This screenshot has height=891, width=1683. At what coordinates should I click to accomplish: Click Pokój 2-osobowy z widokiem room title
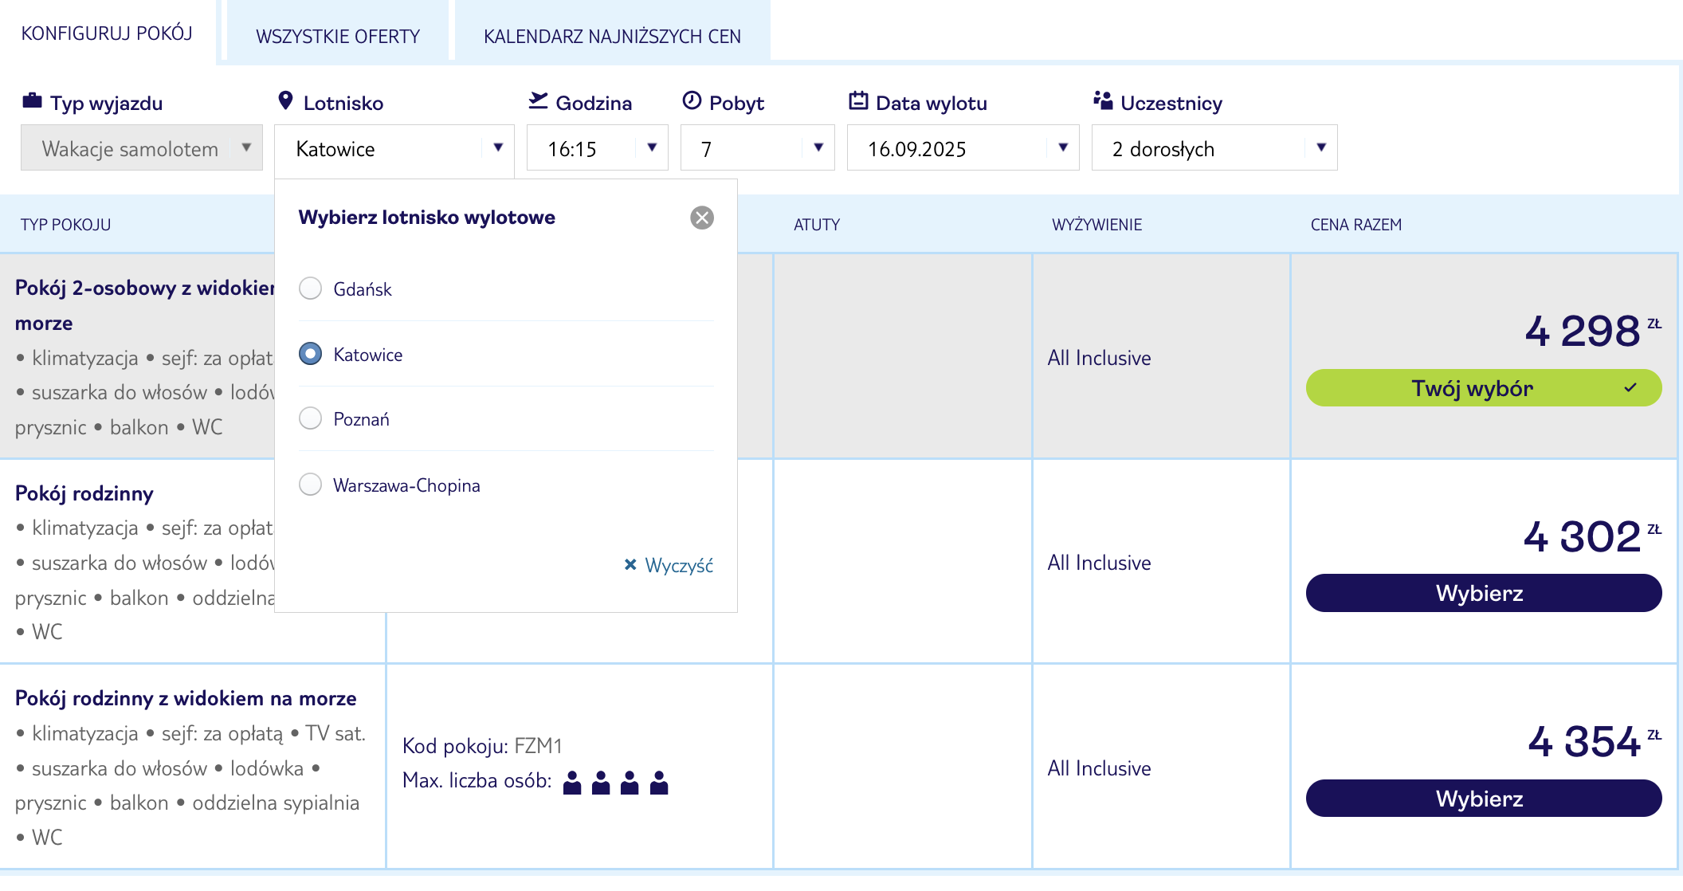point(144,305)
